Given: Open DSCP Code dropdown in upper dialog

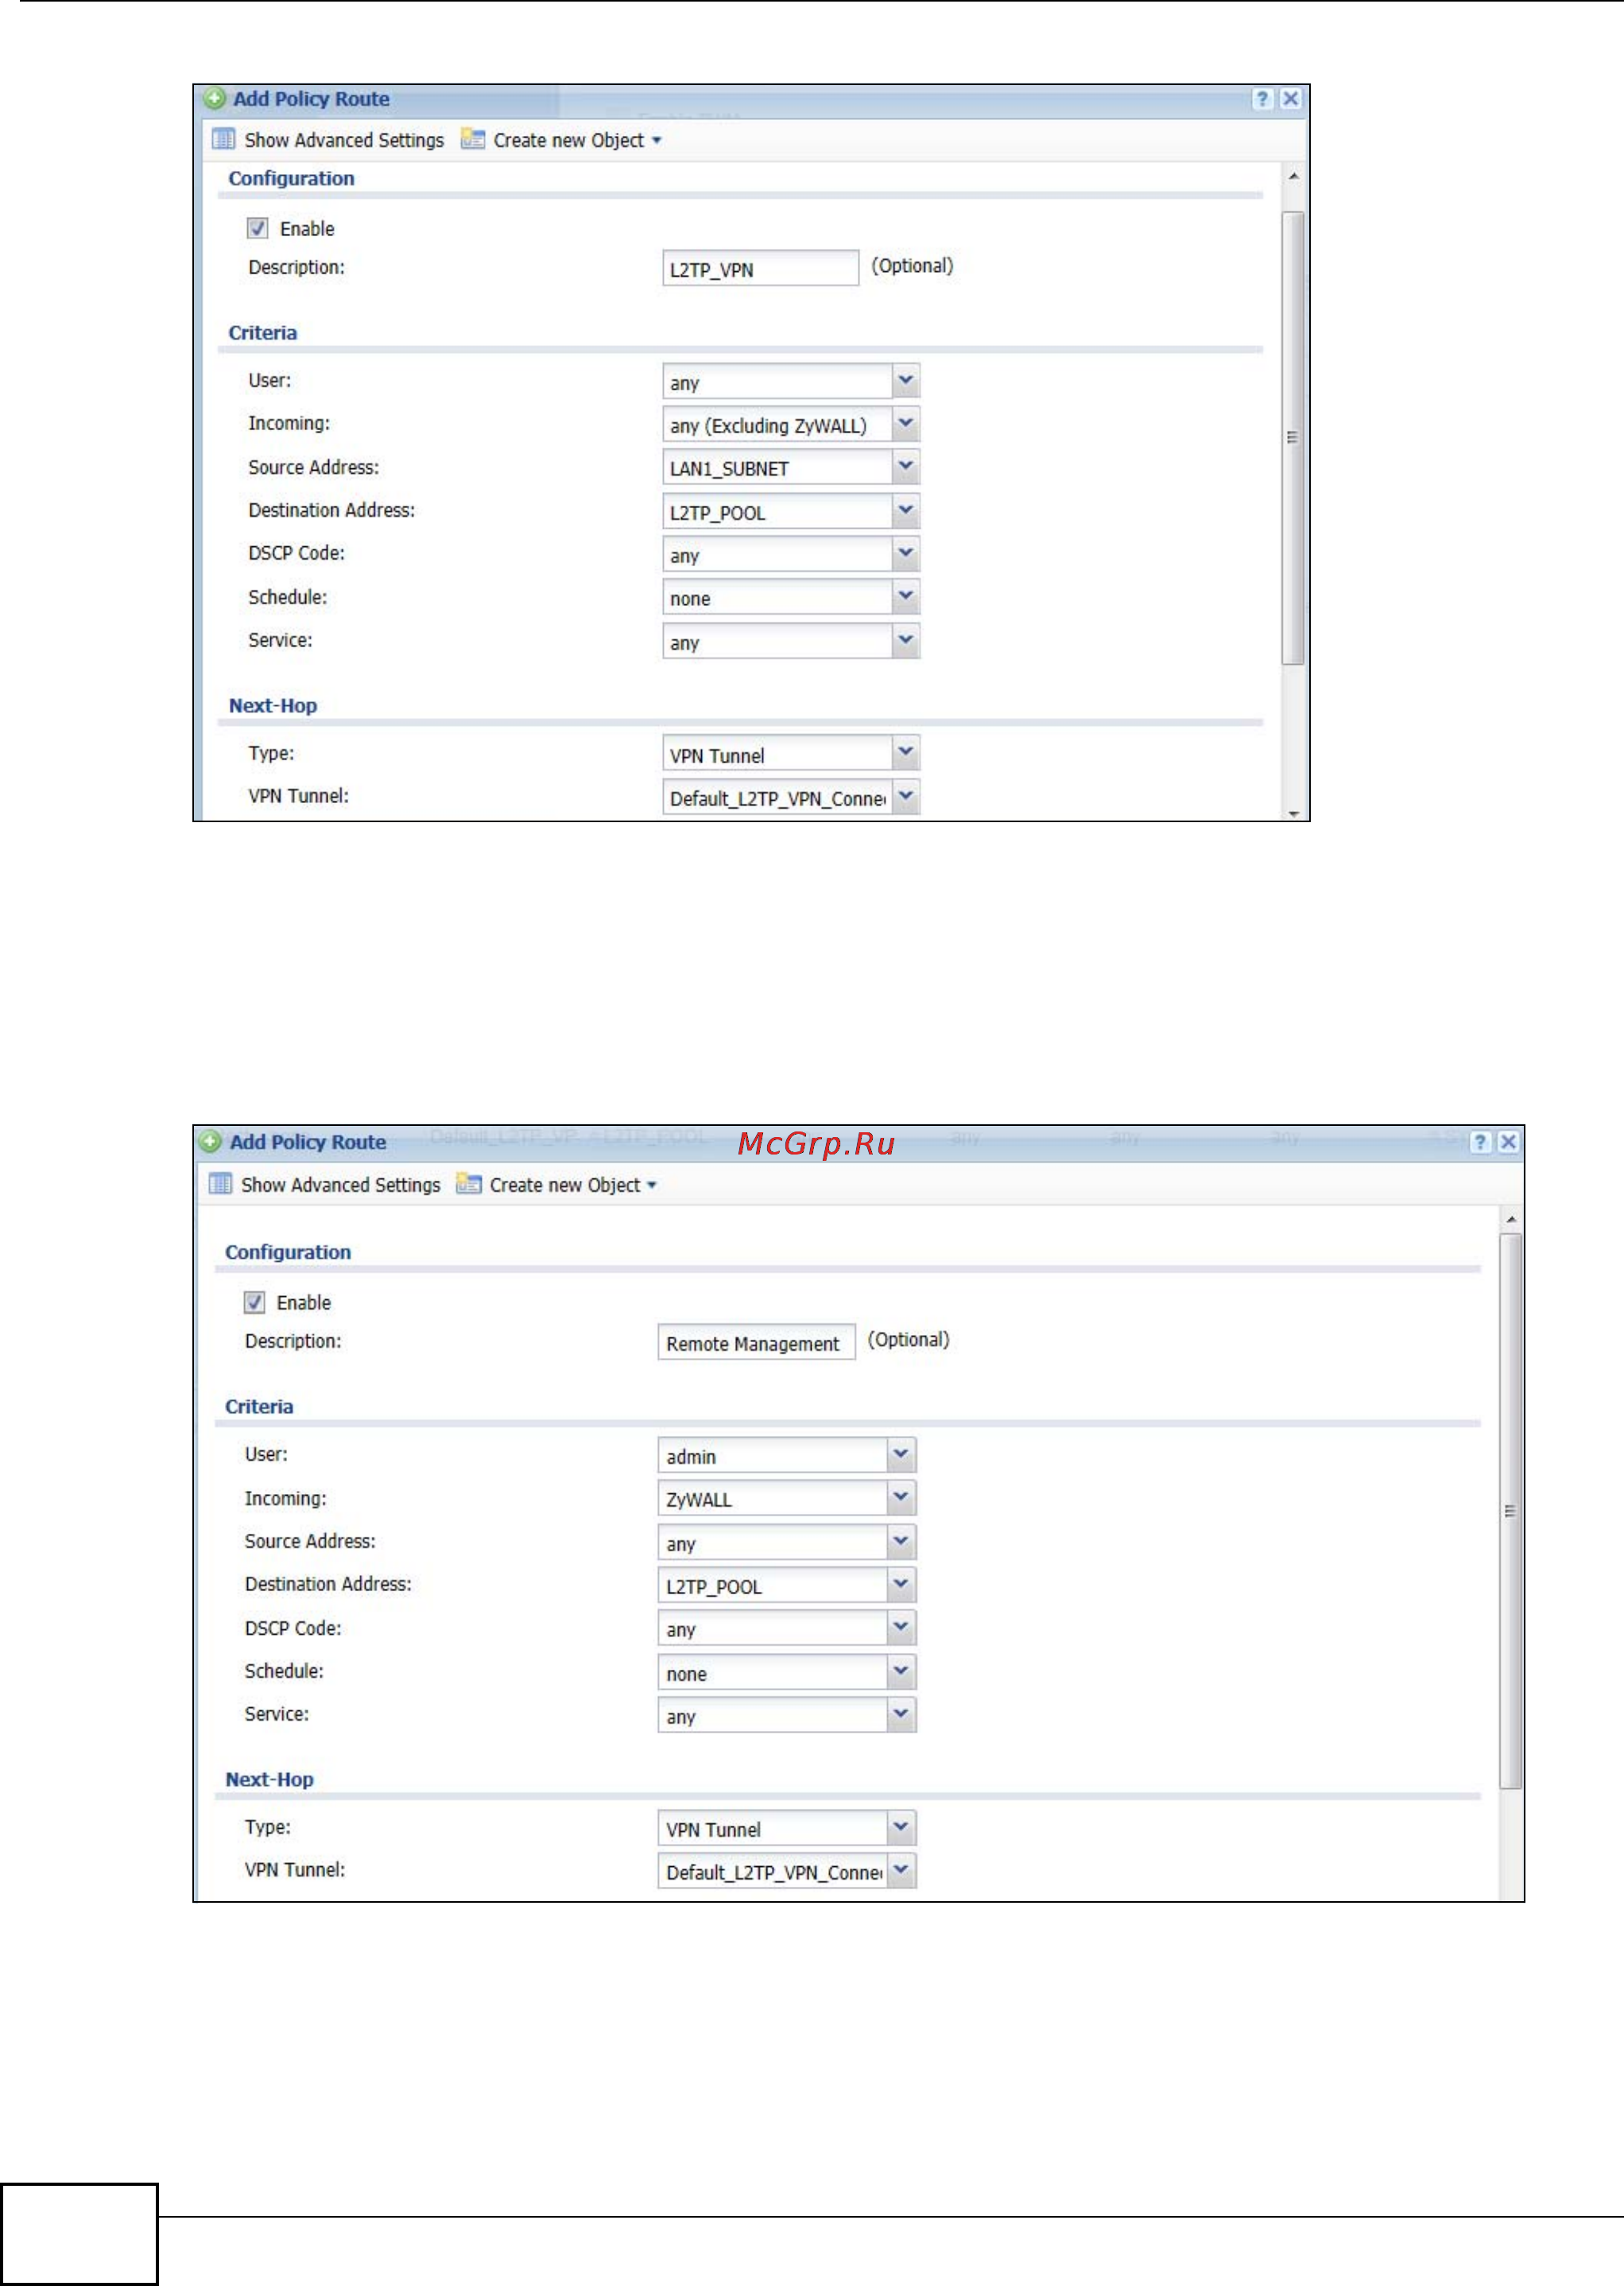Looking at the screenshot, I should click(905, 554).
